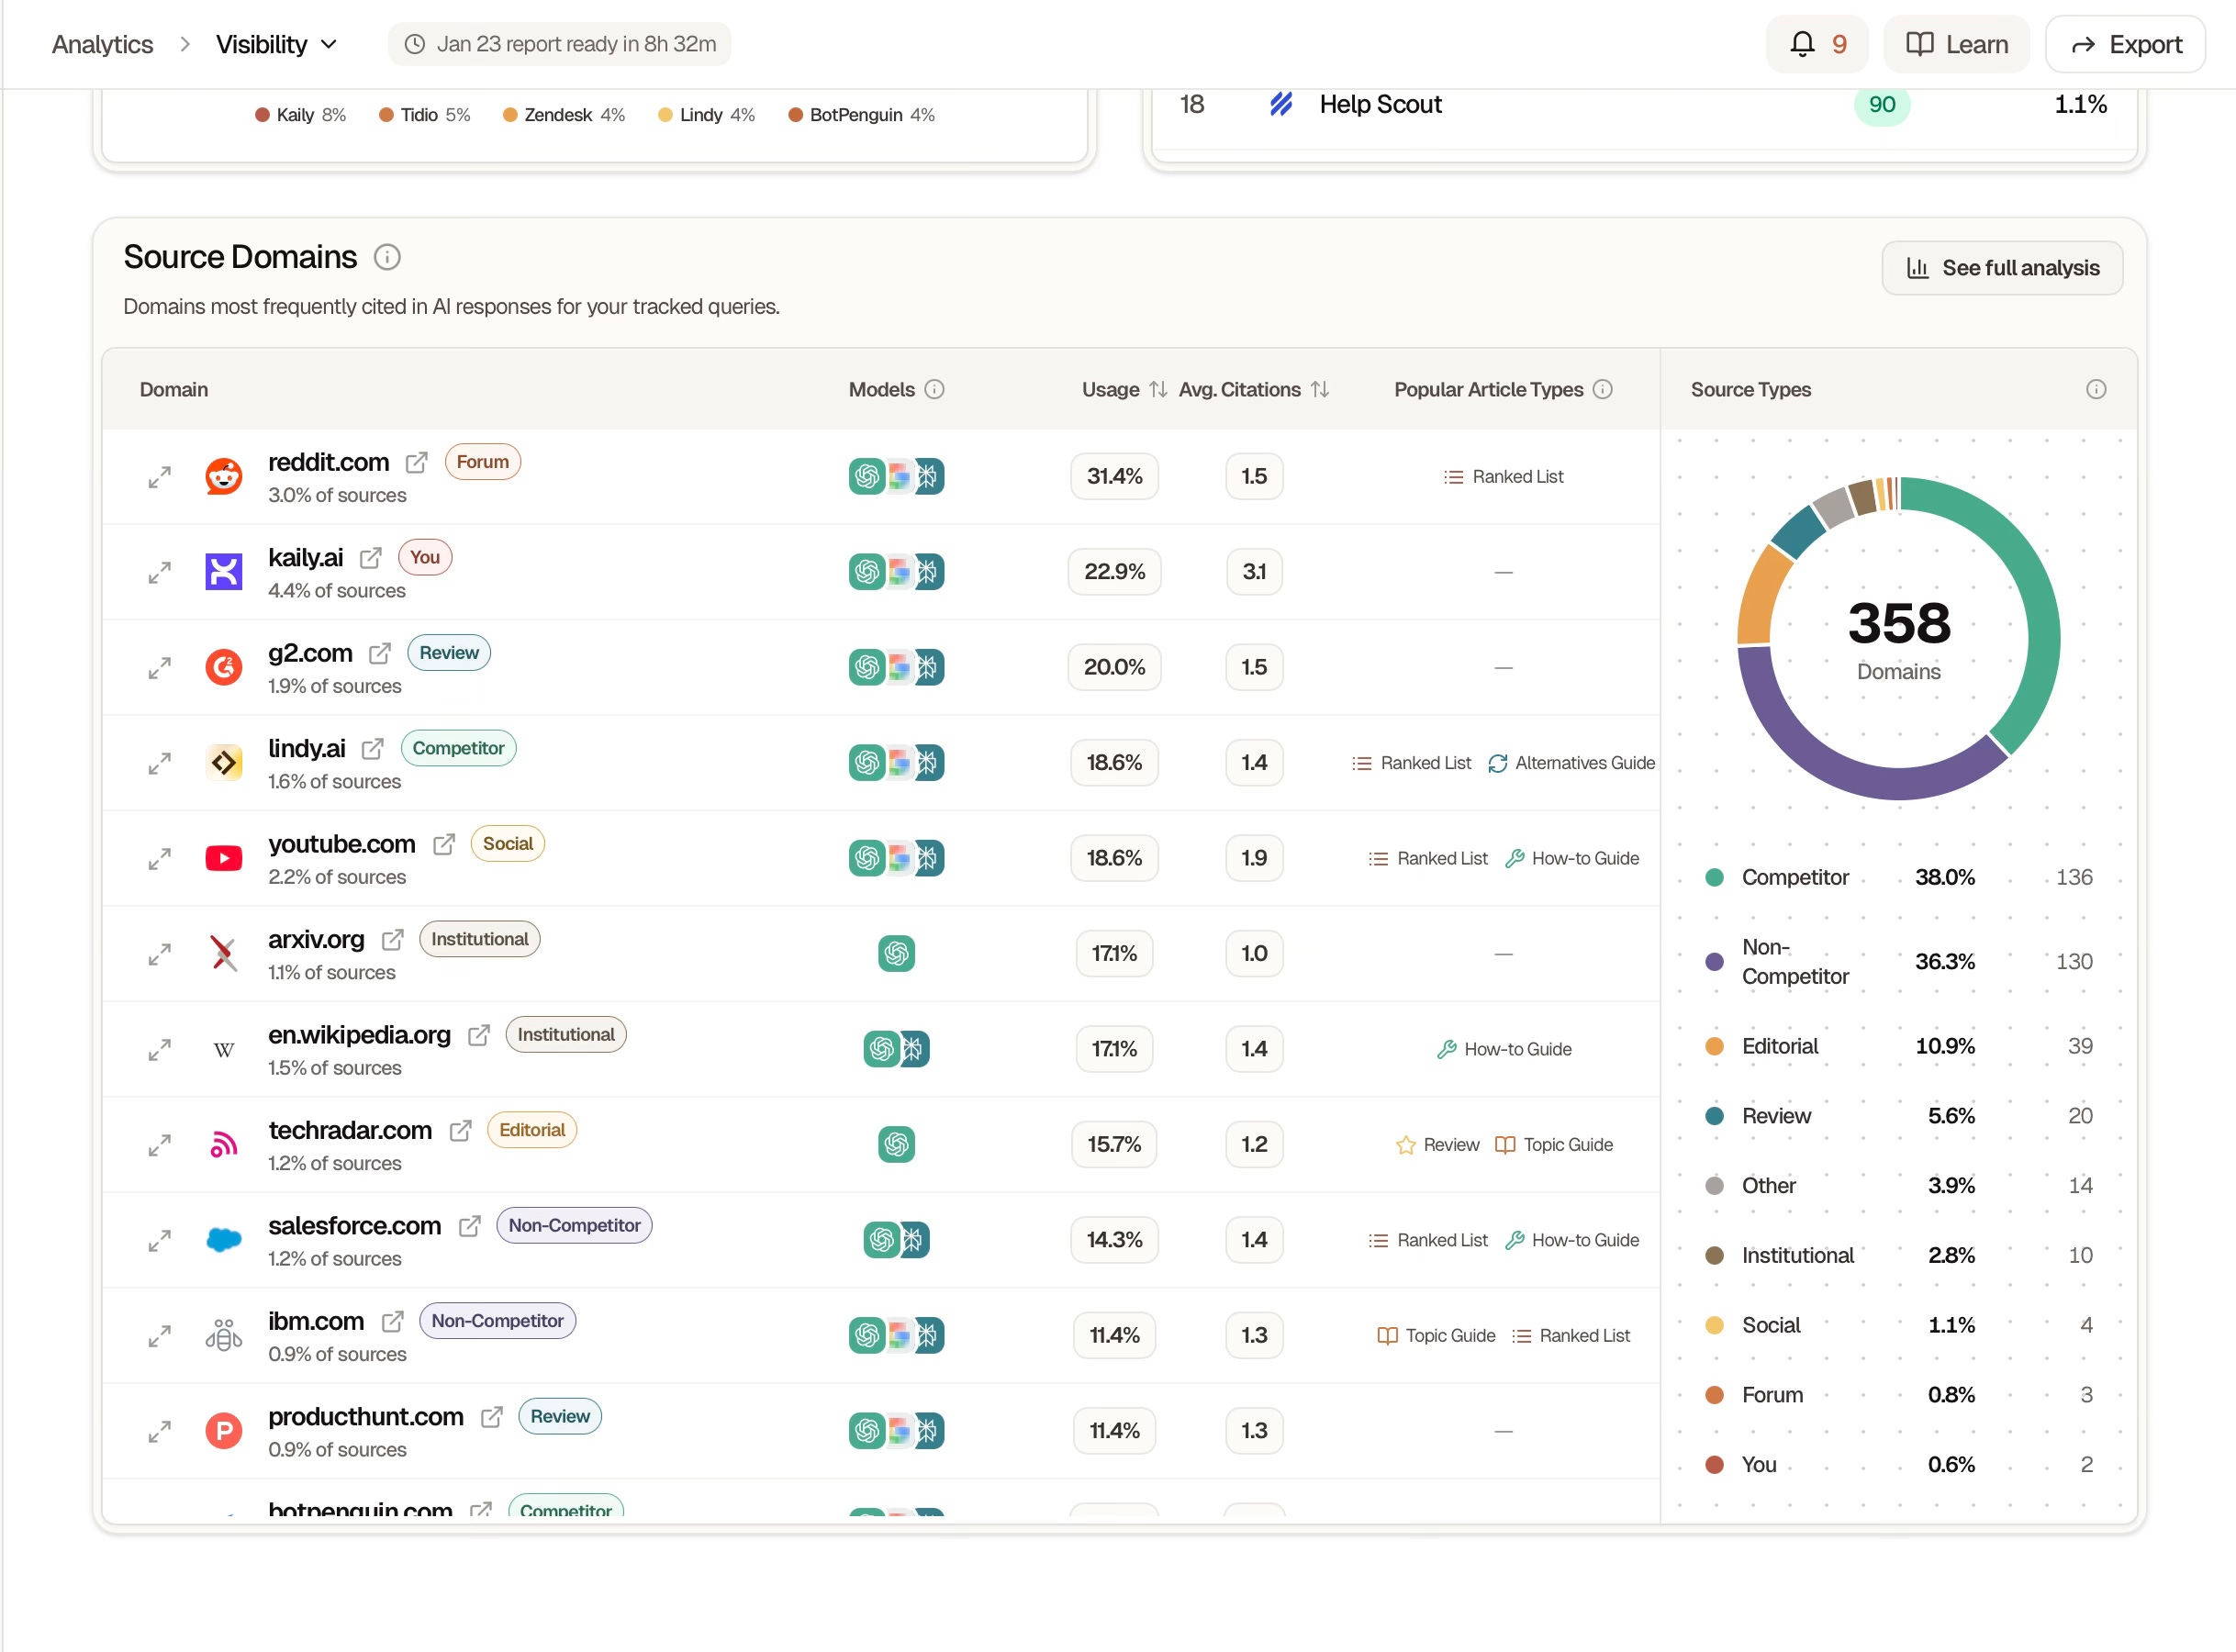
Task: Sort table by Usage column
Action: pos(1157,389)
